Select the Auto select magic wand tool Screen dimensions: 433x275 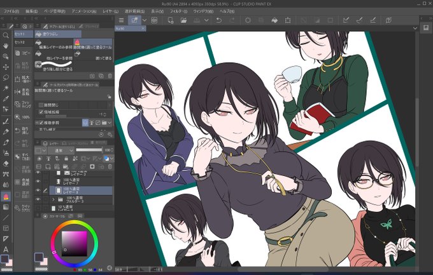6,88
